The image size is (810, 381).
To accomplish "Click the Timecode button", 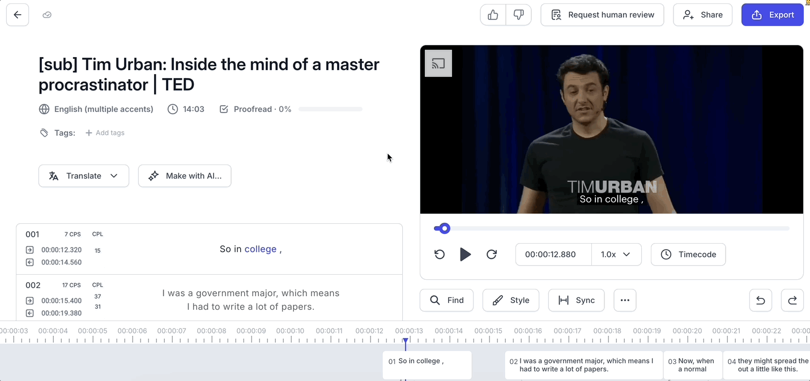I will point(688,254).
